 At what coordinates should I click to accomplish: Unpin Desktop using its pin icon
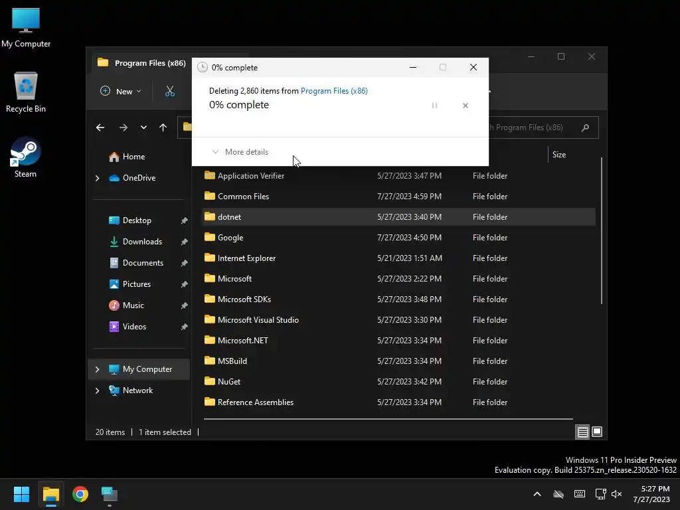tap(185, 220)
